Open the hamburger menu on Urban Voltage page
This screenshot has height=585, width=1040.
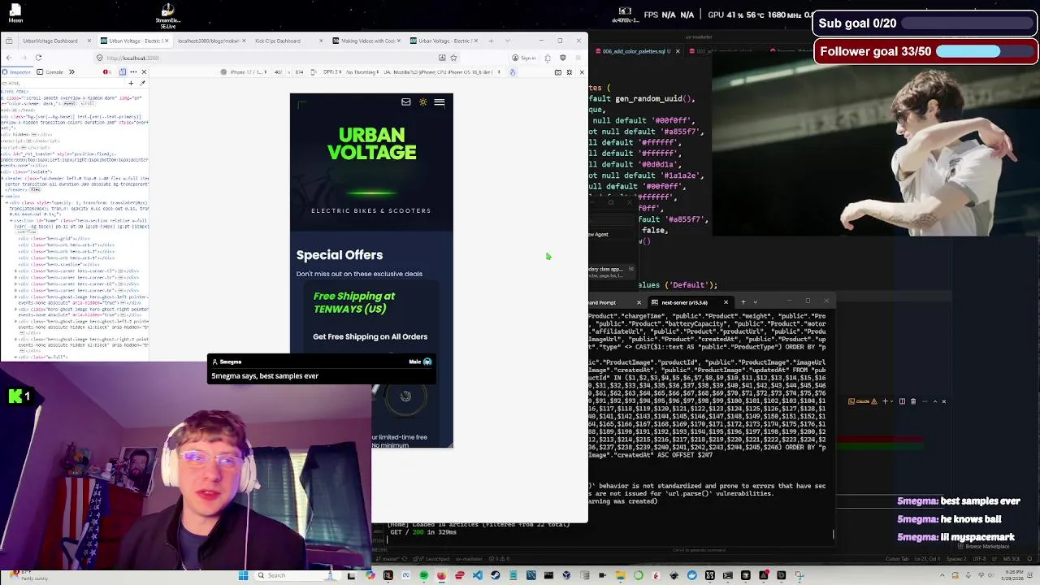440,102
